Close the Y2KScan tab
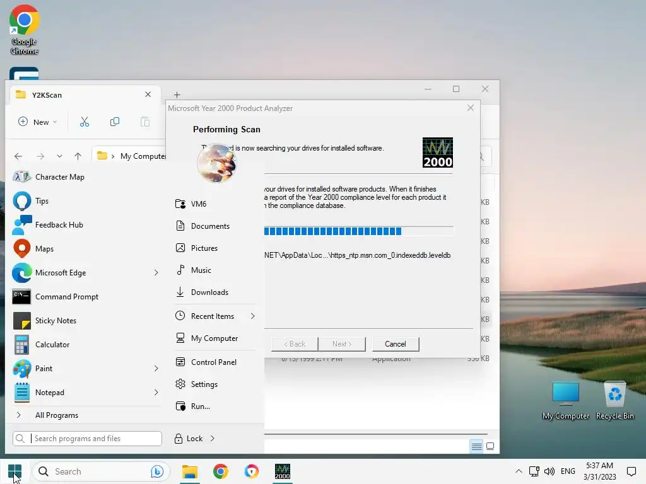This screenshot has height=484, width=646. [x=148, y=95]
